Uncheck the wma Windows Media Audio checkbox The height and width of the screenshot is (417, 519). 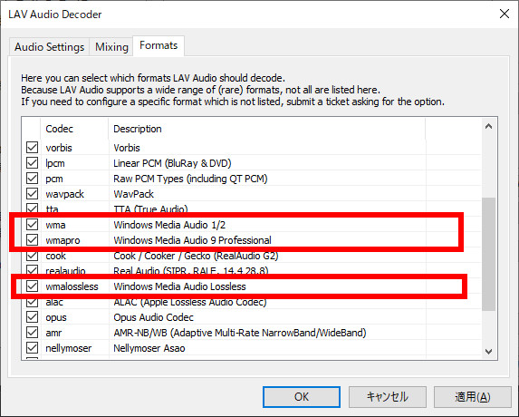click(32, 225)
